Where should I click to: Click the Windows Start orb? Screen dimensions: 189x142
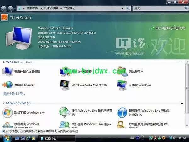7,138
